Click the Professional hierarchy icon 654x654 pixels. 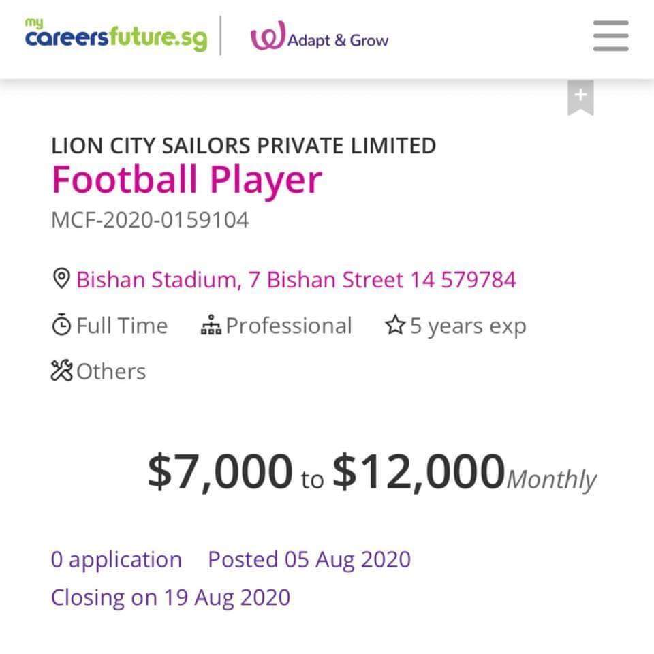211,326
